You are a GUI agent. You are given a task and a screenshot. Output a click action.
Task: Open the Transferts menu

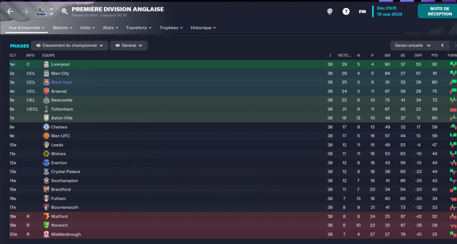point(139,28)
